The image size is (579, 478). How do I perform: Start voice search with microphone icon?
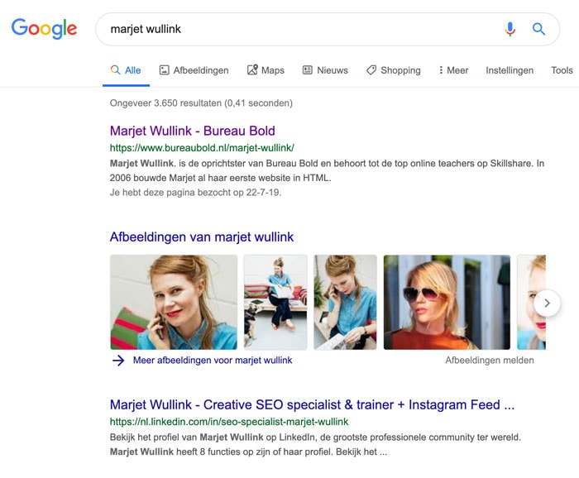click(x=510, y=29)
